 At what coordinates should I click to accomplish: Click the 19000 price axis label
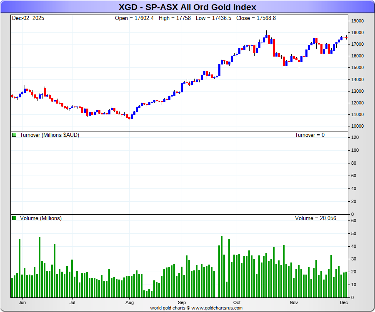pos(357,21)
